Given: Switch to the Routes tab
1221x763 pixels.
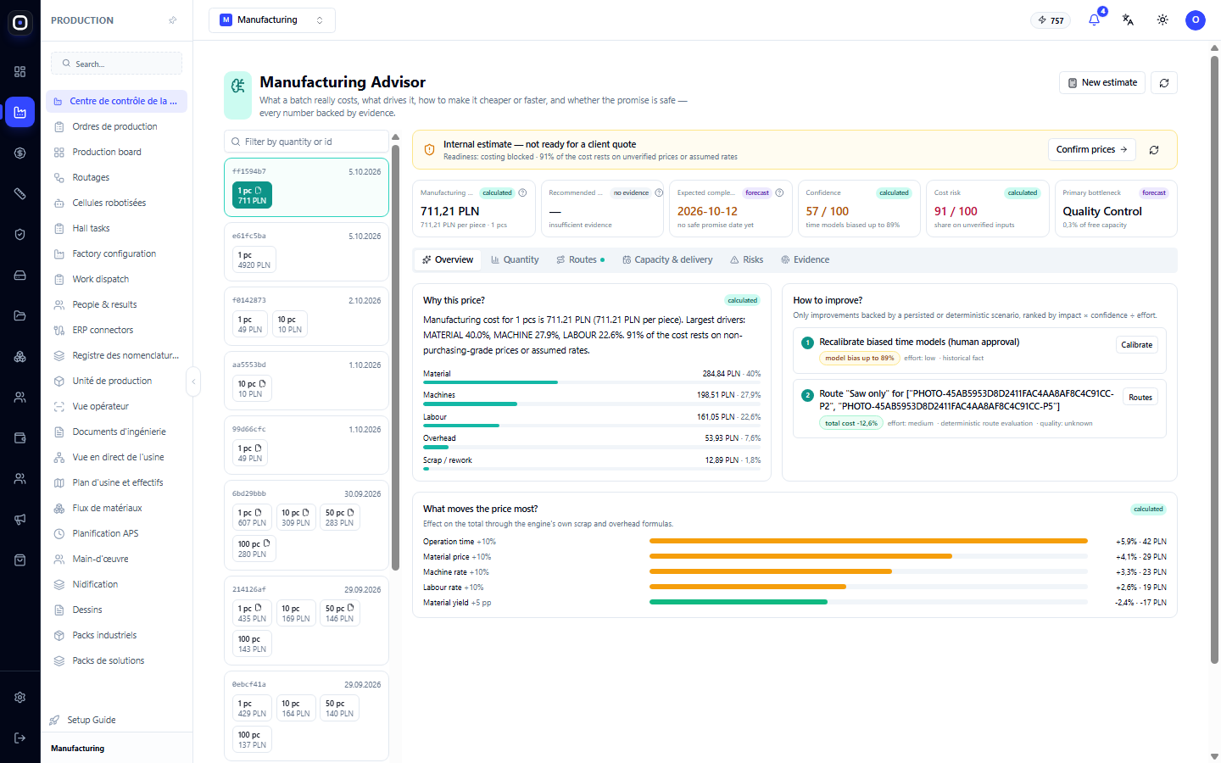Looking at the screenshot, I should [x=581, y=259].
